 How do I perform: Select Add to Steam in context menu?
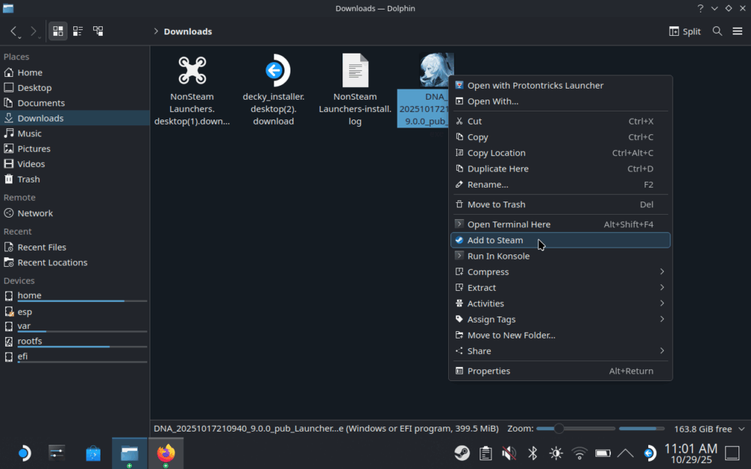(x=560, y=240)
